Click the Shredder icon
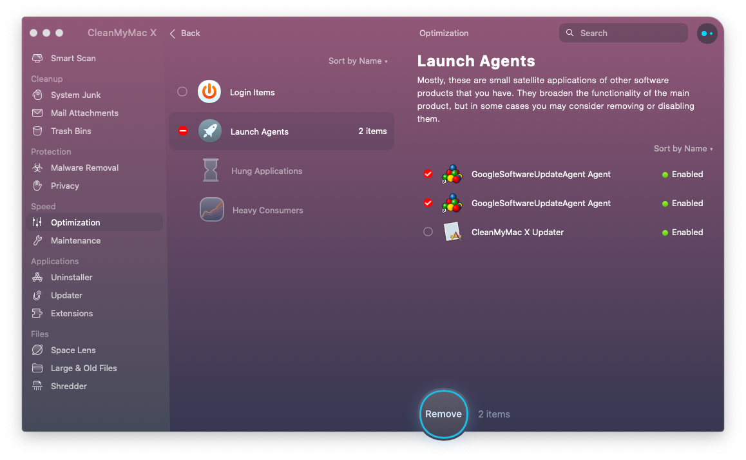Screen dimensions: 746x460 coord(37,386)
